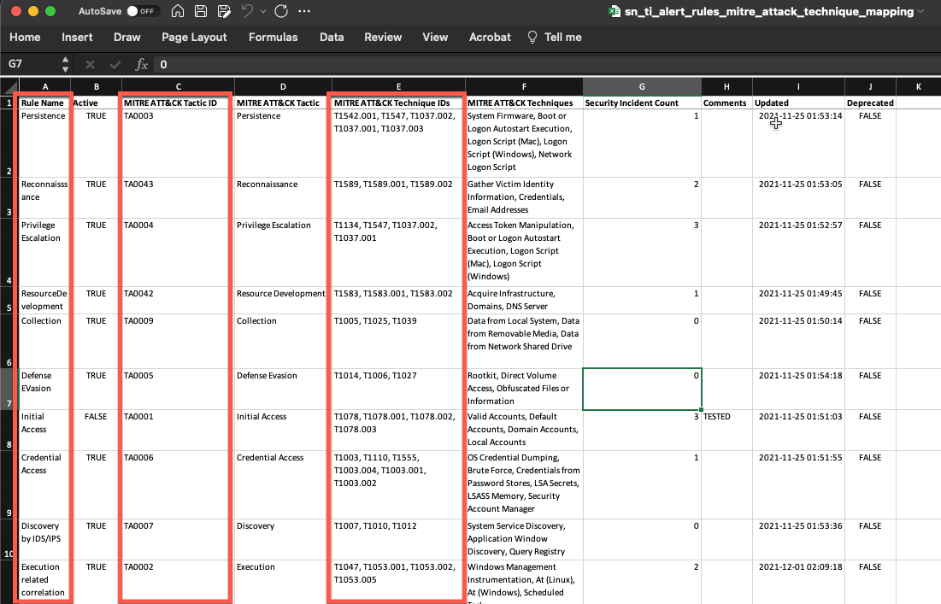The image size is (941, 604).
Task: Open the more options ellipsis in title bar
Action: click(304, 11)
